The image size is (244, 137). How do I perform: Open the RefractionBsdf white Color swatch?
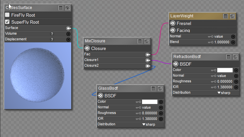pyautogui.click(x=225, y=70)
